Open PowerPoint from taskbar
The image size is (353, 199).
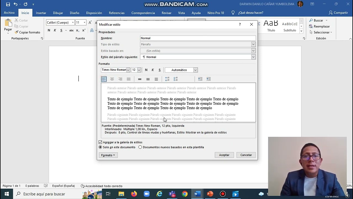pos(210,194)
